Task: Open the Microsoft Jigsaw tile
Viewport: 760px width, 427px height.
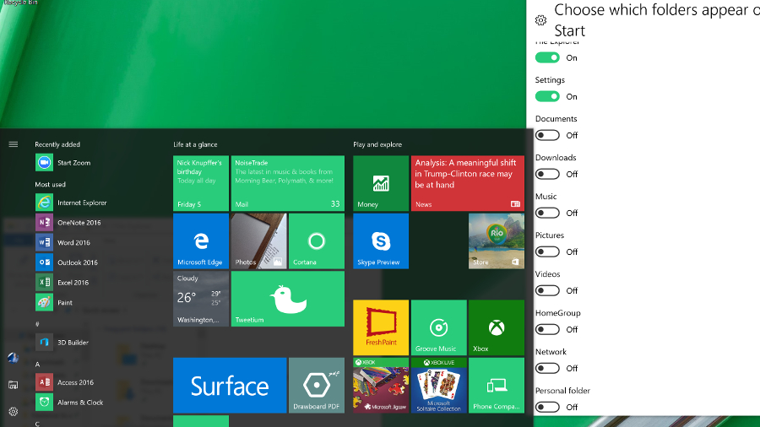Action: pyautogui.click(x=381, y=386)
